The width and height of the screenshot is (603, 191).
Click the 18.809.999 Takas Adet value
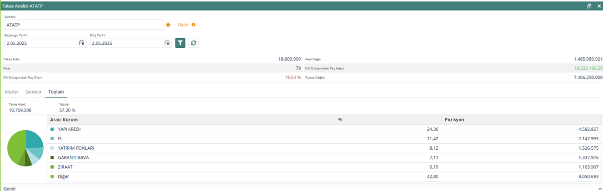click(289, 59)
